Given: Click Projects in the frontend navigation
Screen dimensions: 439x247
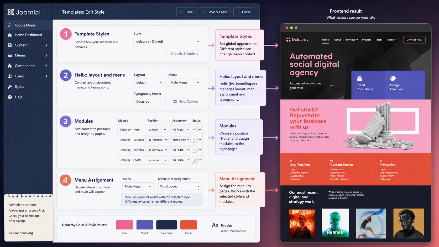Looking at the screenshot, I should point(367,40).
